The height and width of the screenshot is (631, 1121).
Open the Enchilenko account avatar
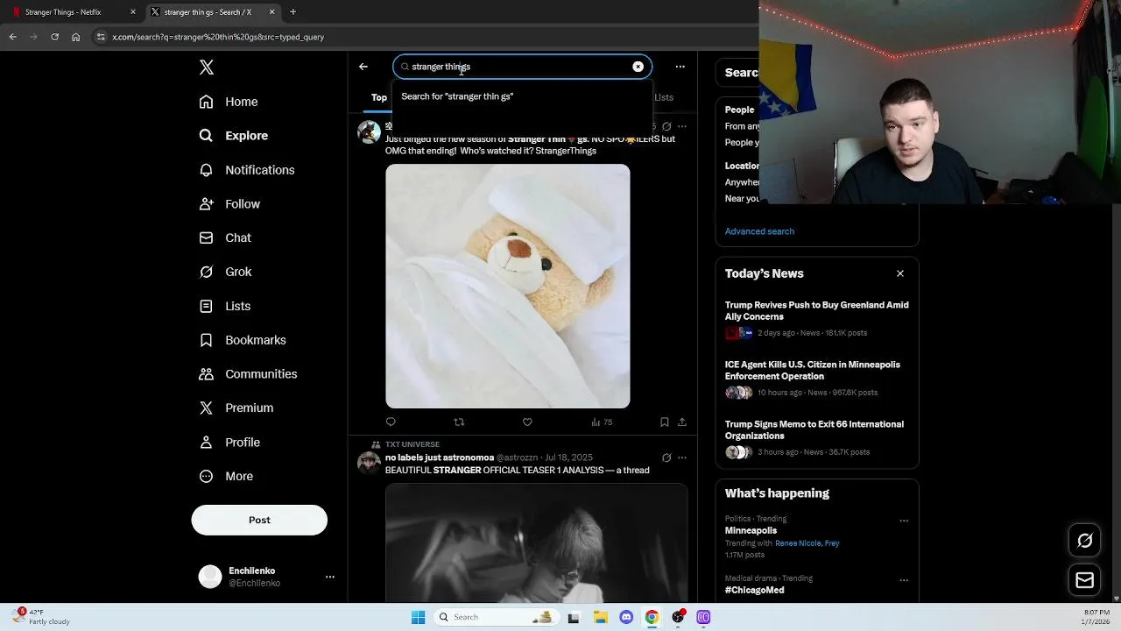(x=210, y=577)
